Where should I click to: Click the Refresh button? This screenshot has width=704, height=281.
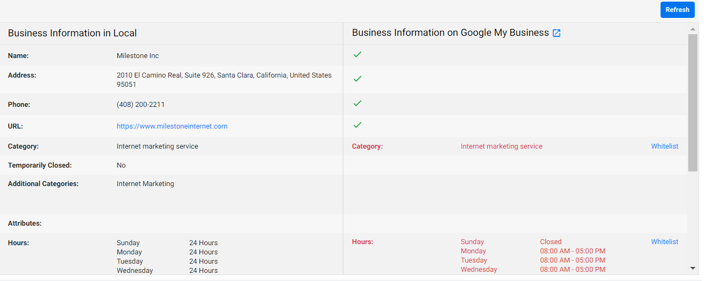(x=677, y=10)
